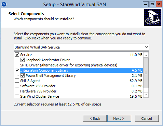This screenshot has width=163, height=126.
Task: Click the component list scrollbar thumb
Action: (x=146, y=73)
